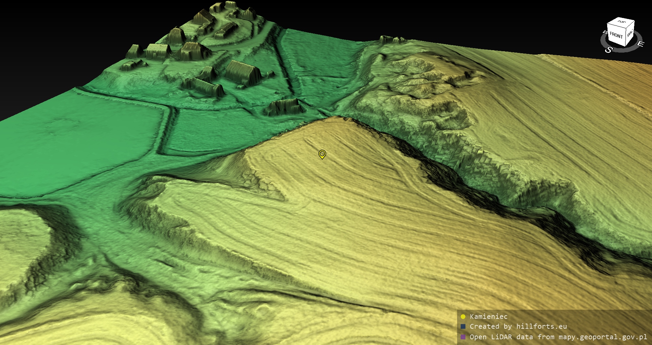The height and width of the screenshot is (345, 652).
Task: Open the Created by hillforts.eu link
Action: click(518, 326)
